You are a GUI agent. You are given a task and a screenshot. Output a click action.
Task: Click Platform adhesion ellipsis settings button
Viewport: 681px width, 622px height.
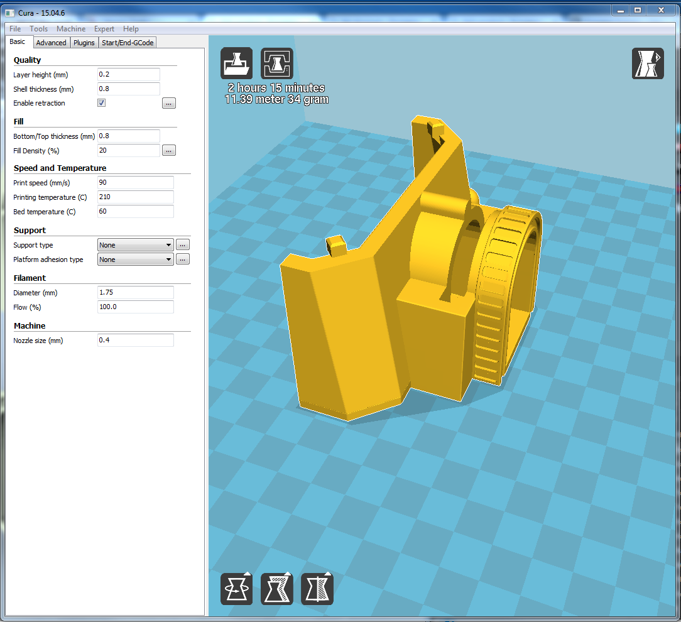(182, 259)
